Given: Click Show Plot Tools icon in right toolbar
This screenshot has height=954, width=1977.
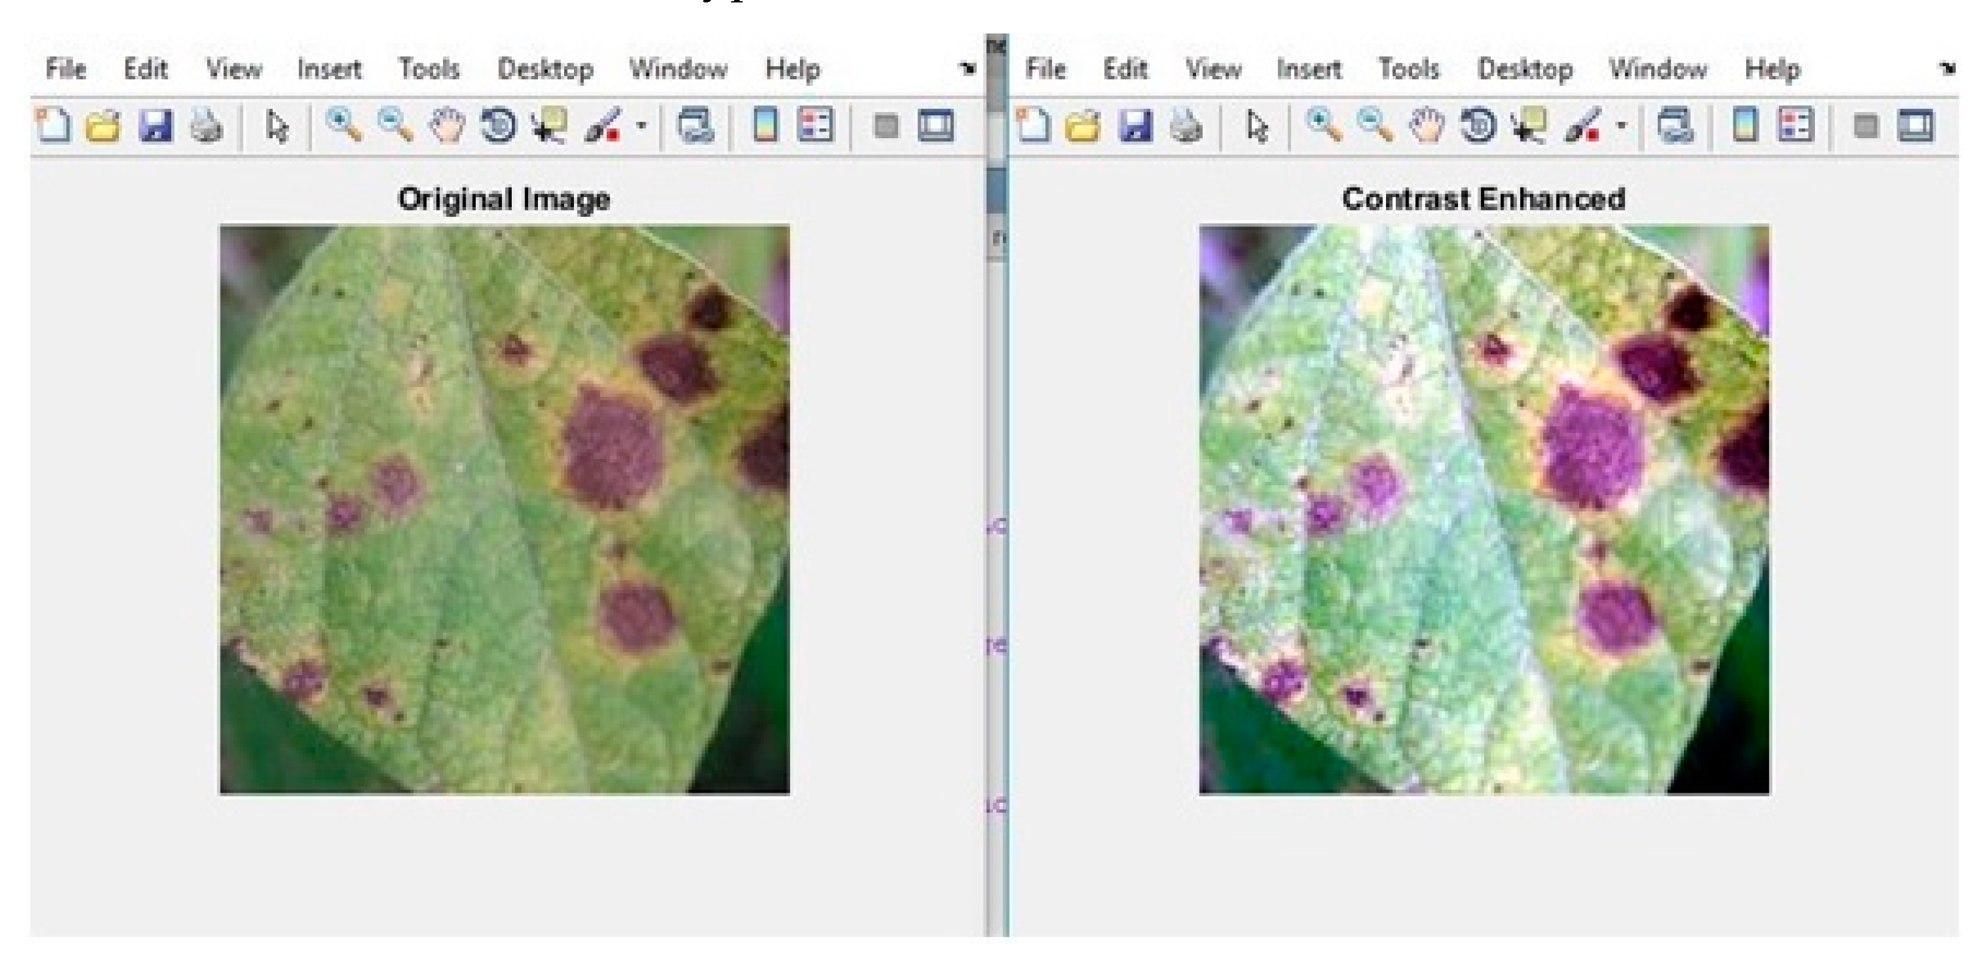Looking at the screenshot, I should pyautogui.click(x=1915, y=125).
